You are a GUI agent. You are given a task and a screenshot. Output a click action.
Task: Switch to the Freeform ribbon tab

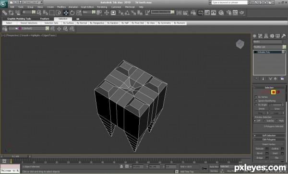click(x=45, y=19)
